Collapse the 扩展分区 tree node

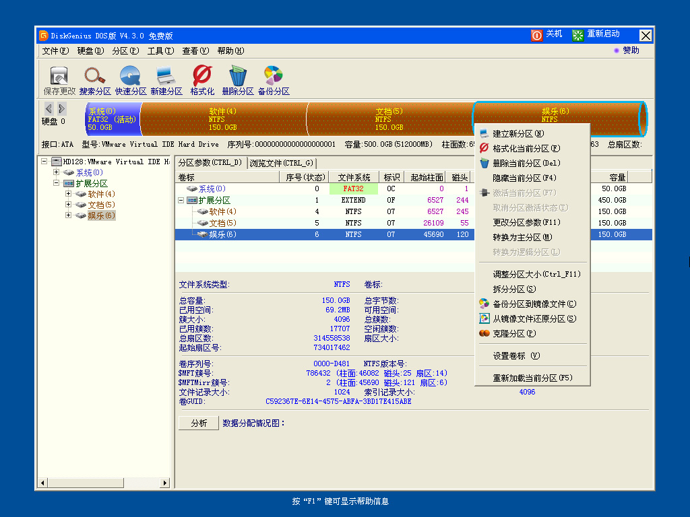pyautogui.click(x=57, y=183)
